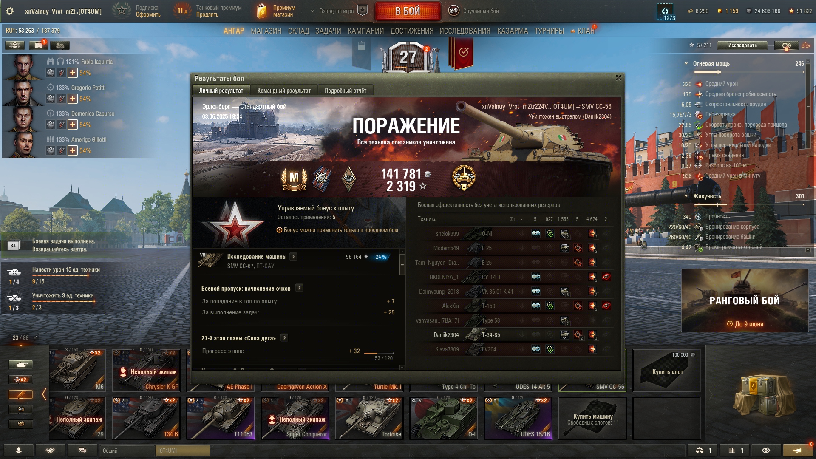Click the battle results panel scrollbar
Image resolution: width=816 pixels, height=459 pixels.
point(402,266)
